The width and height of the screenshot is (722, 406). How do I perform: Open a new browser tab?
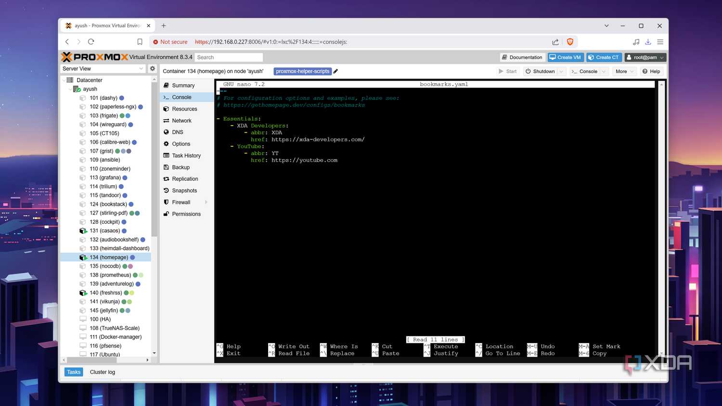[x=164, y=25]
